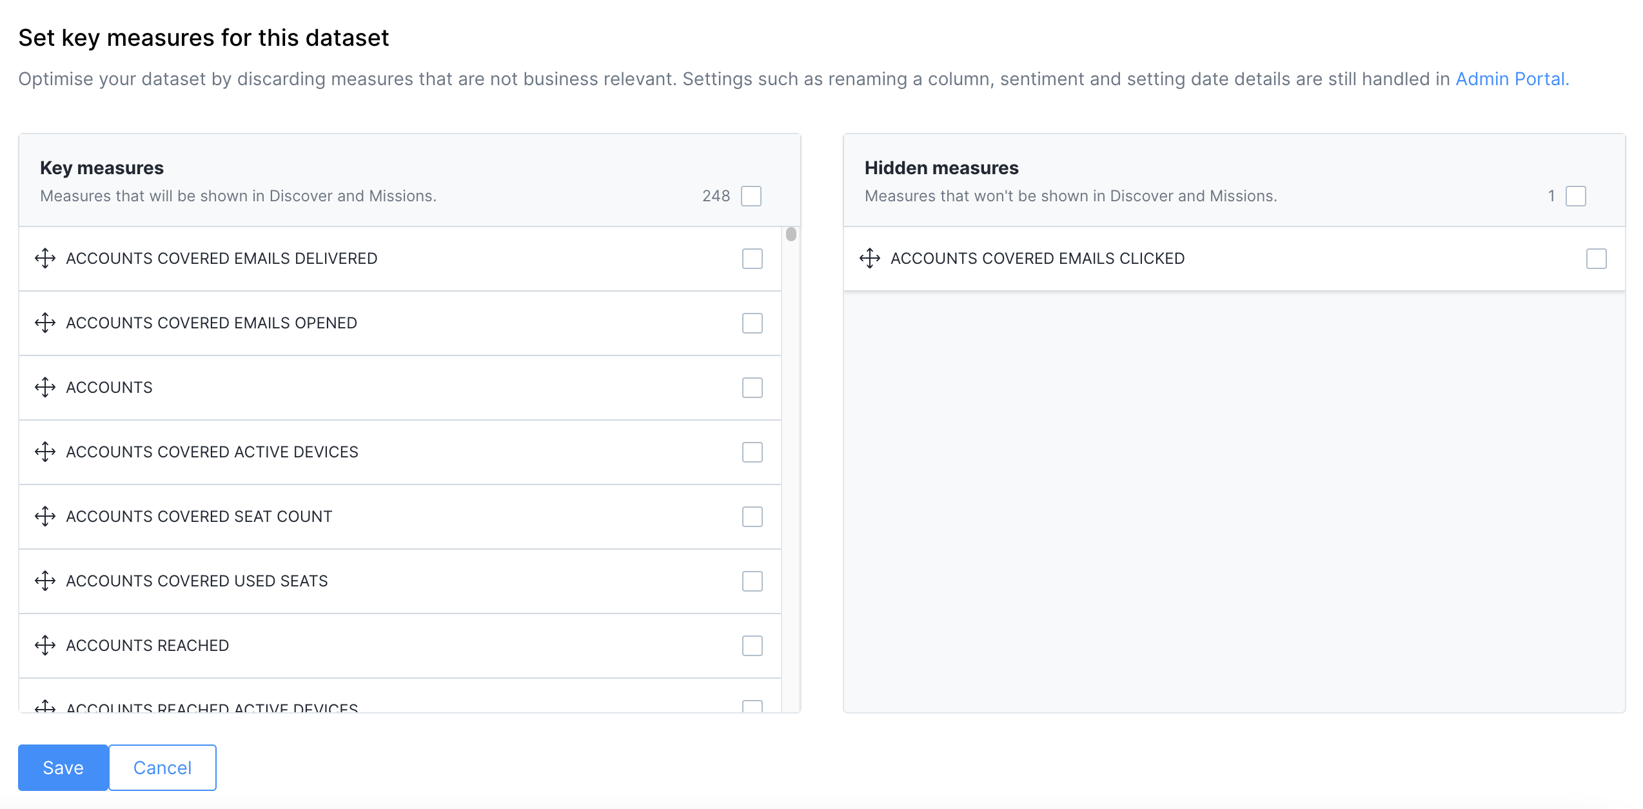1643x809 pixels.
Task: Check the ACCOUNTS COVERED EMAILS DELIVERED checkbox
Action: pos(752,259)
